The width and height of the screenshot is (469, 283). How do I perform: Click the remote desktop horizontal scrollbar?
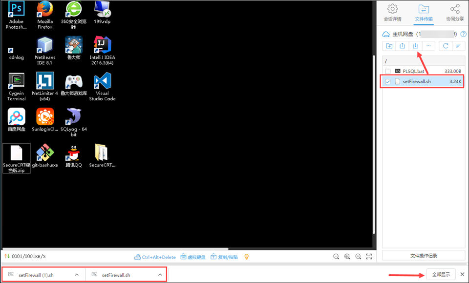coord(115,248)
